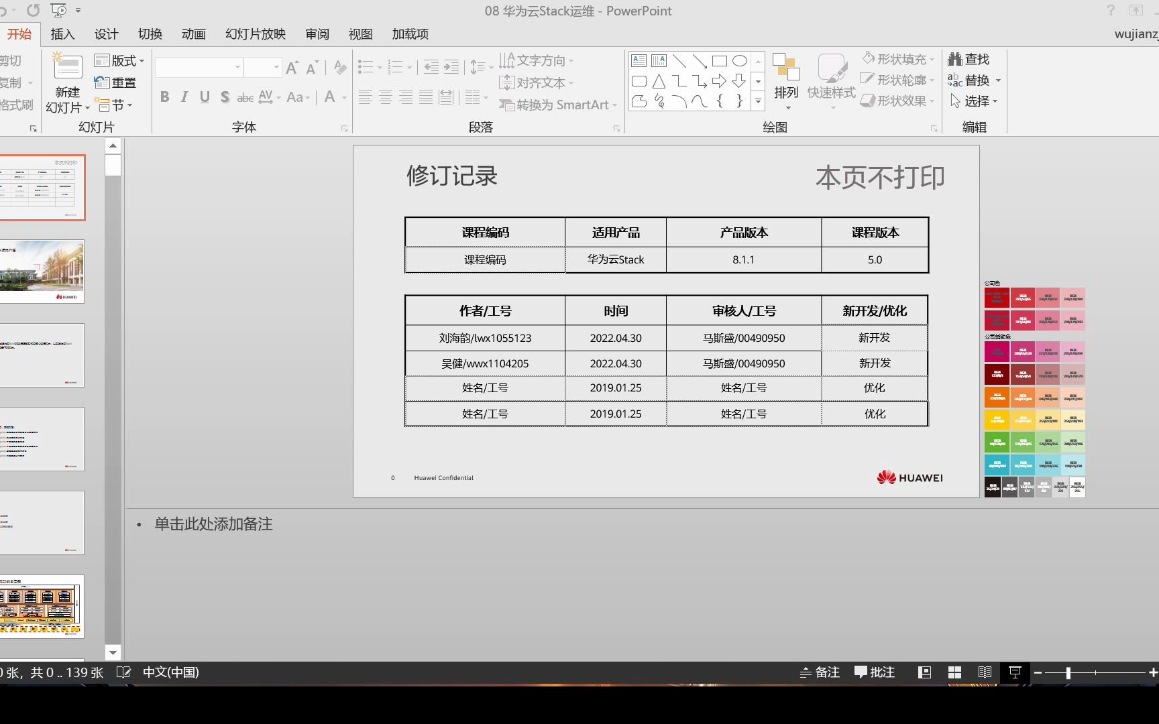The height and width of the screenshot is (724, 1159).
Task: Clear all formatting eraser icon
Action: (x=340, y=68)
